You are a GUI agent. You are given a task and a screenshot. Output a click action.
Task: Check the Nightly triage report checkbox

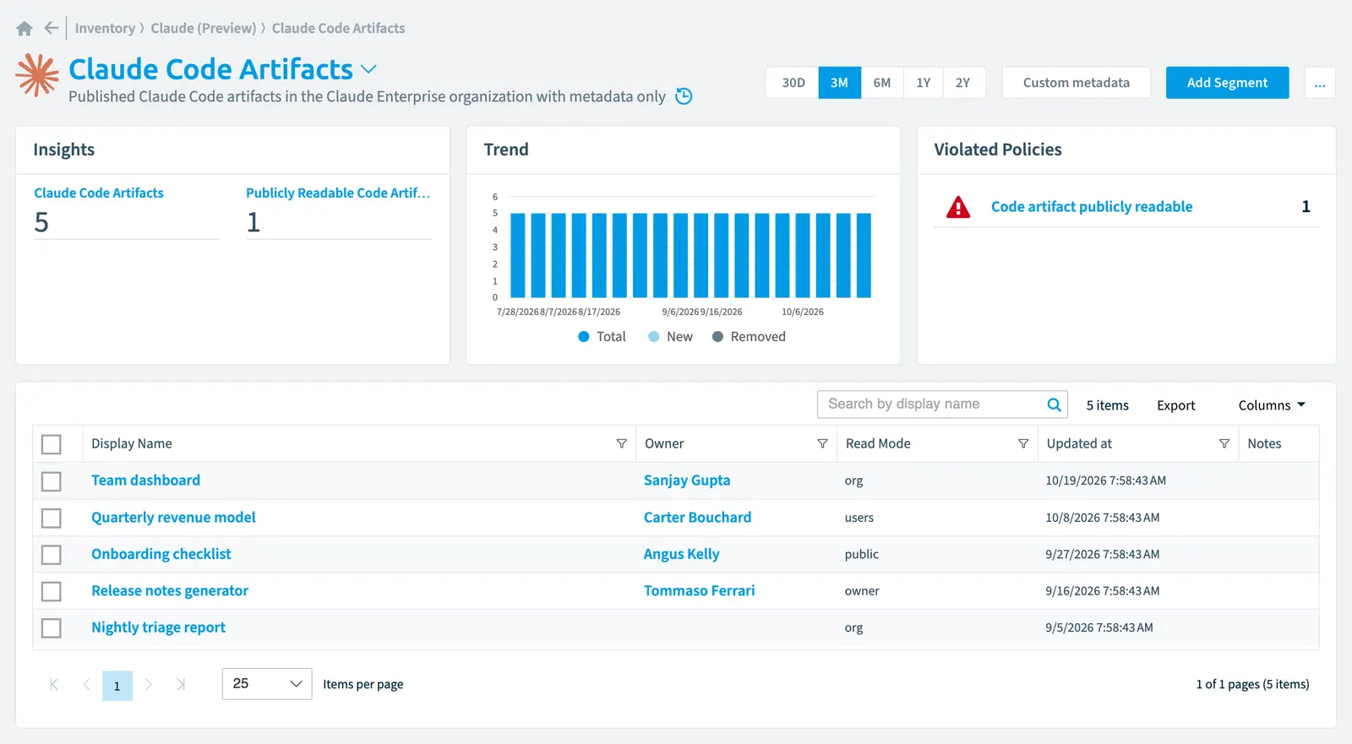pos(52,628)
